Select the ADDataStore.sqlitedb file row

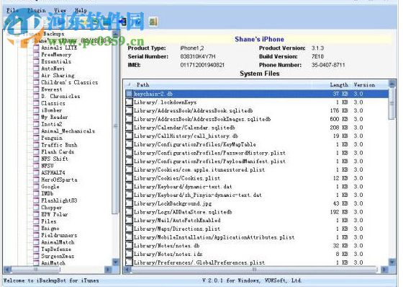[x=257, y=212]
